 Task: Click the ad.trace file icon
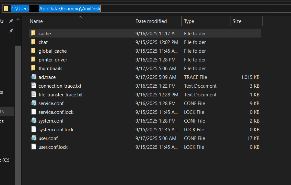coord(33,77)
